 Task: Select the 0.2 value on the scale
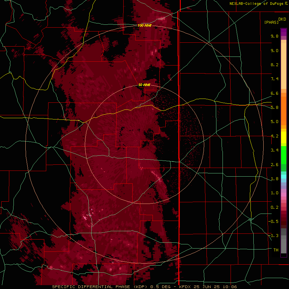click(275, 207)
